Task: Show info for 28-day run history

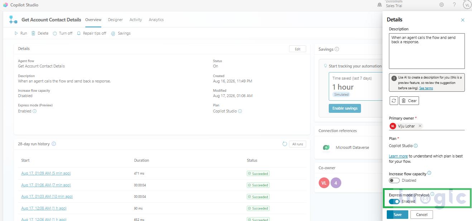Action: coord(54,144)
